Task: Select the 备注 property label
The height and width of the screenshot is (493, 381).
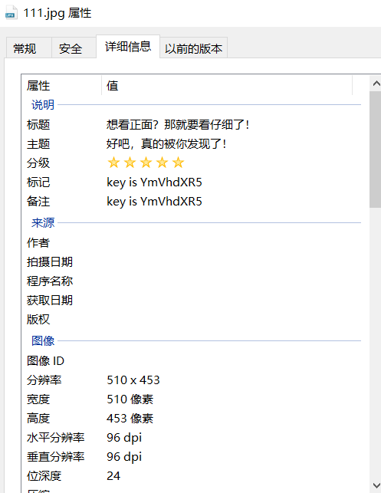Action: pos(38,202)
